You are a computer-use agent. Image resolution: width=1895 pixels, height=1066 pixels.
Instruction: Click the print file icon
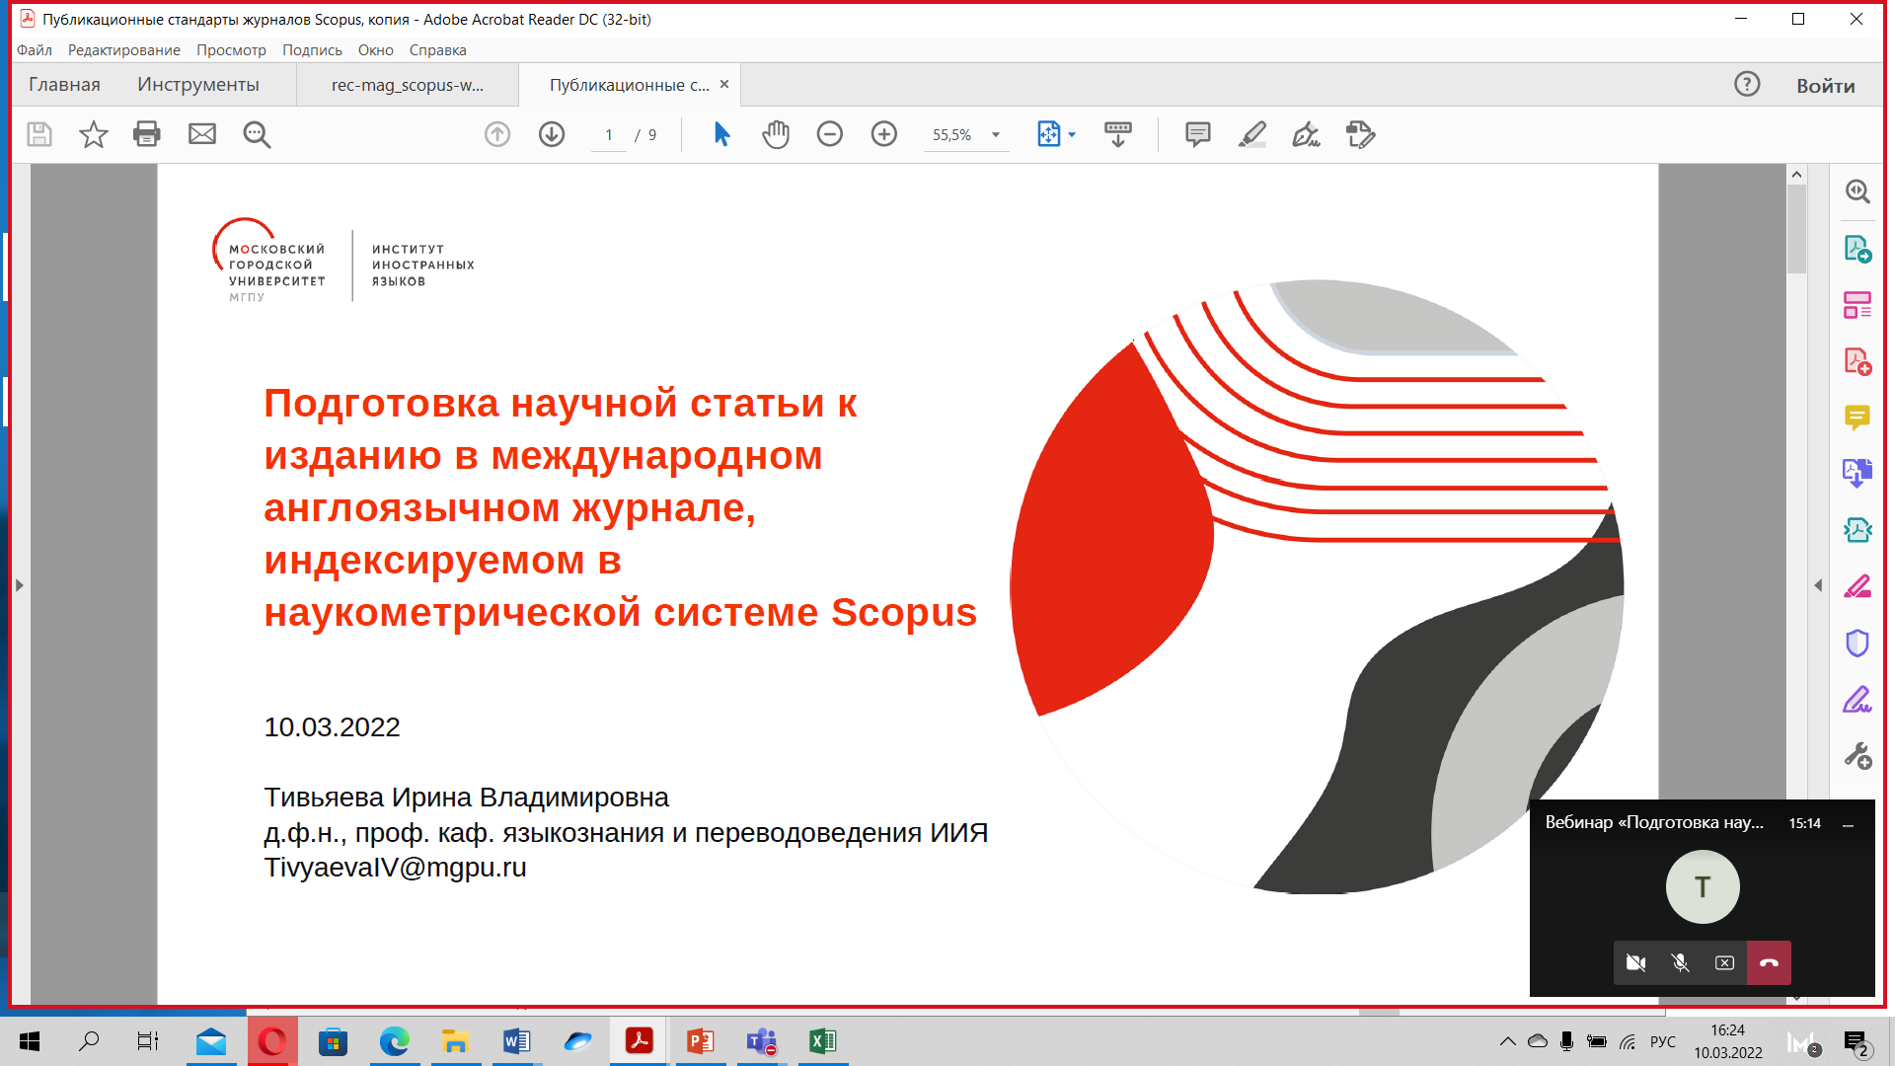pos(147,134)
